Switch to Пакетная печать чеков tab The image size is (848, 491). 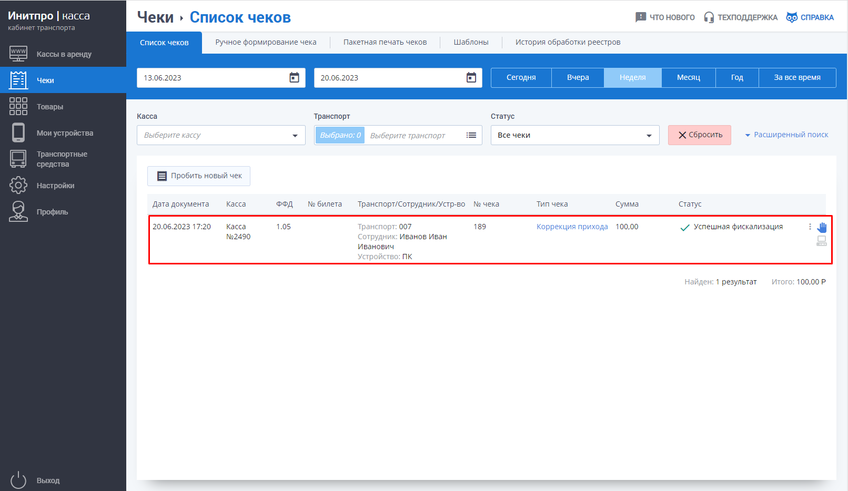tap(385, 42)
